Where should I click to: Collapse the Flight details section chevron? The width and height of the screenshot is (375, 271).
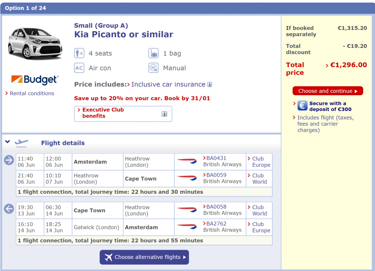pyautogui.click(x=7, y=142)
